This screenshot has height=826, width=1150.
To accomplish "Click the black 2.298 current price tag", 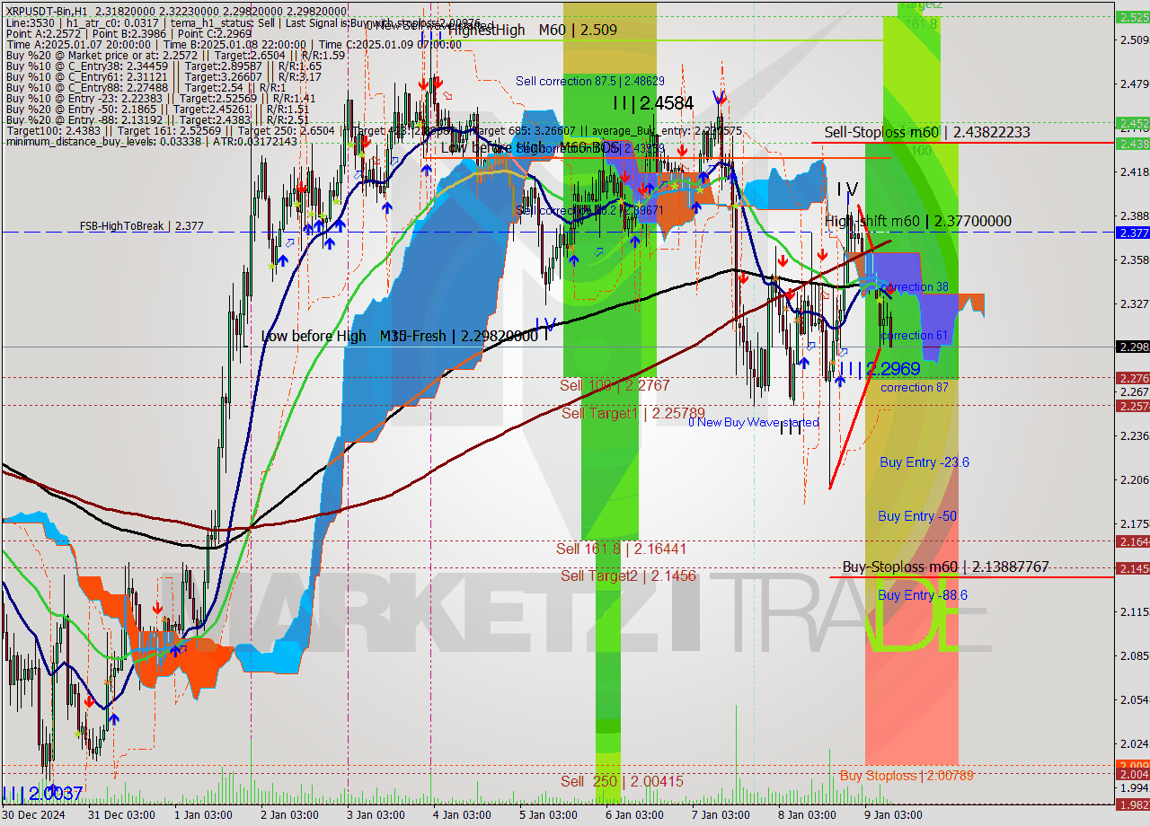I will click(x=1132, y=347).
